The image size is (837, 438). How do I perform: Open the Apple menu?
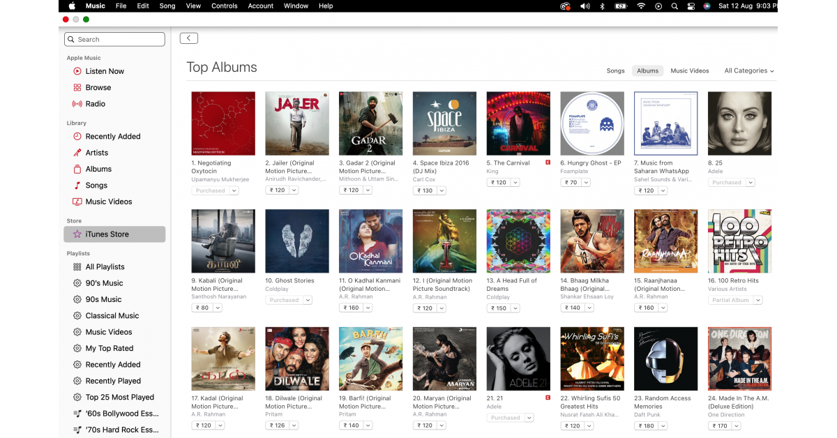pos(72,6)
